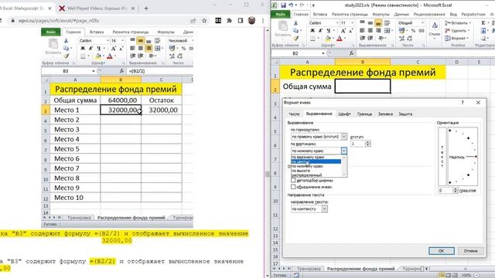Confirm Format Cells dialog with OK
The height and width of the screenshot is (278, 495).
442,251
